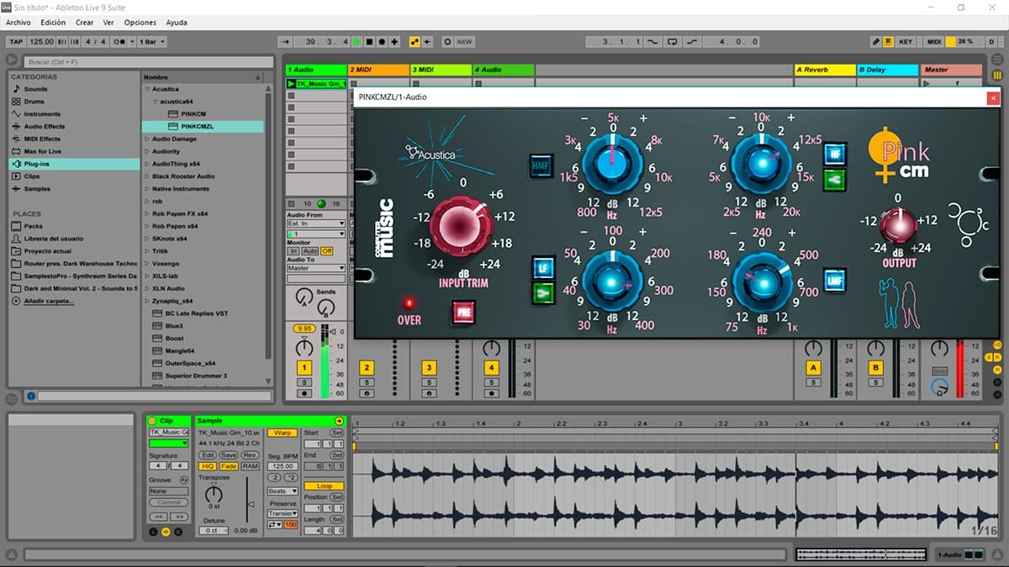Image resolution: width=1009 pixels, height=567 pixels.
Task: Open the Ext. In audio source dropdown
Action: click(x=315, y=223)
